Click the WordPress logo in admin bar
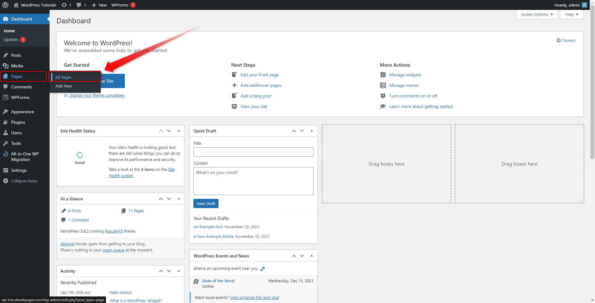Screen dimensions: 595x303 click(5, 5)
